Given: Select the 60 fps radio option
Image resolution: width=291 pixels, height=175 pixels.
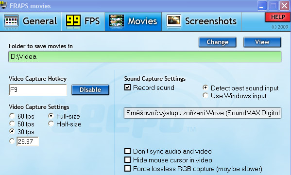Looking at the screenshot, I should 12,116.
